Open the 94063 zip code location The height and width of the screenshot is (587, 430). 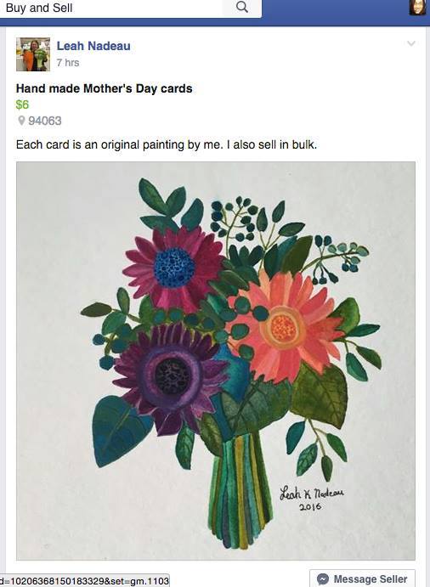click(45, 121)
